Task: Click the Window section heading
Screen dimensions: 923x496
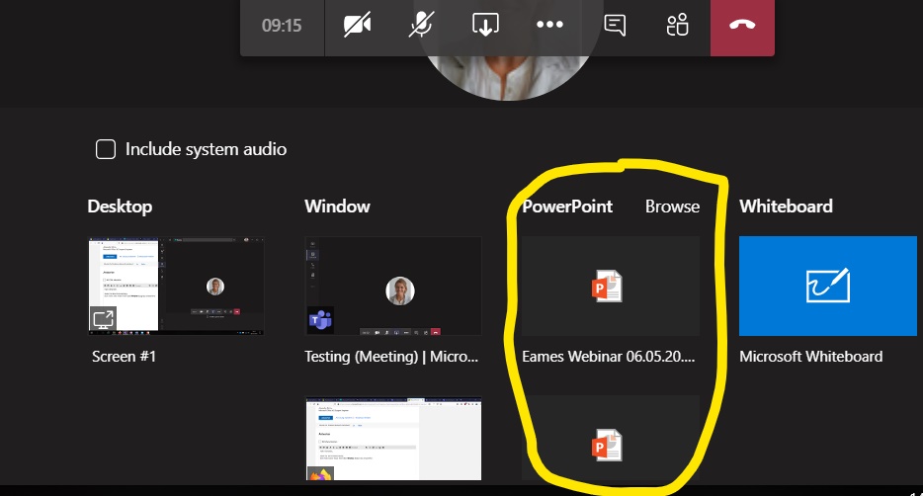Action: click(337, 207)
